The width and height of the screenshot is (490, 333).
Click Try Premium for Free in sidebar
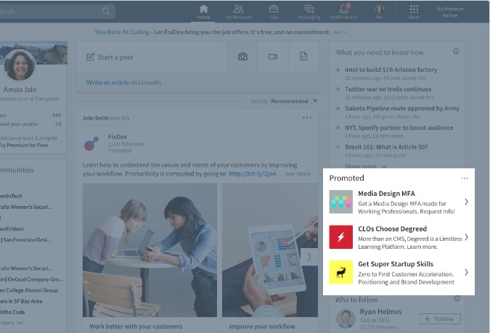pos(24,145)
